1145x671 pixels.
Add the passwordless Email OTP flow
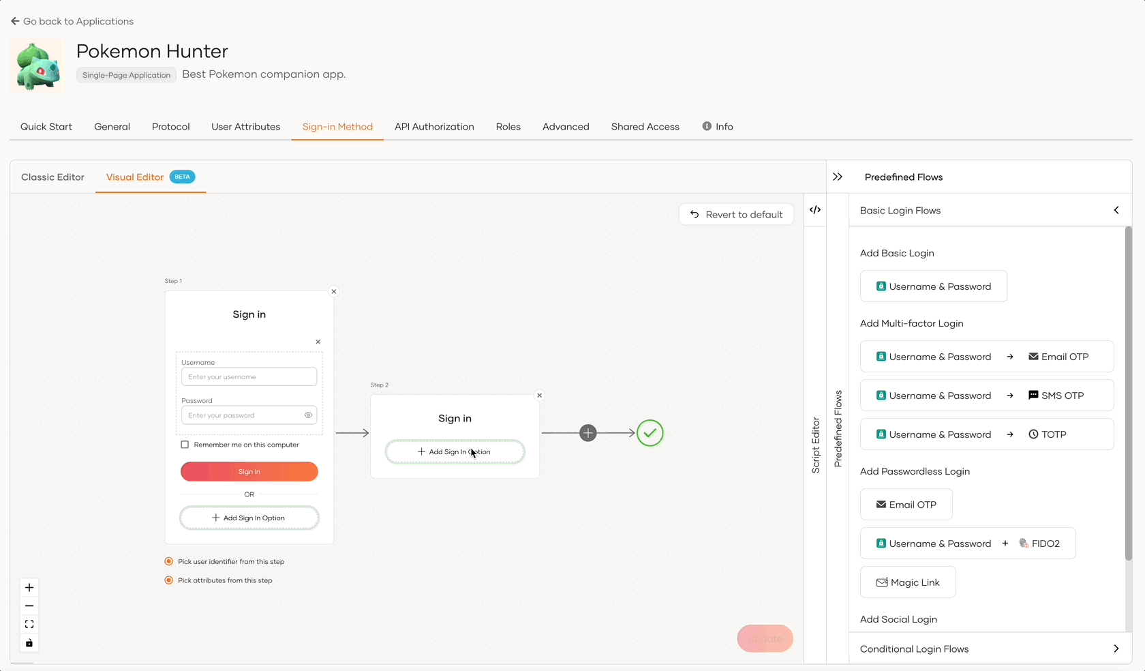point(906,505)
